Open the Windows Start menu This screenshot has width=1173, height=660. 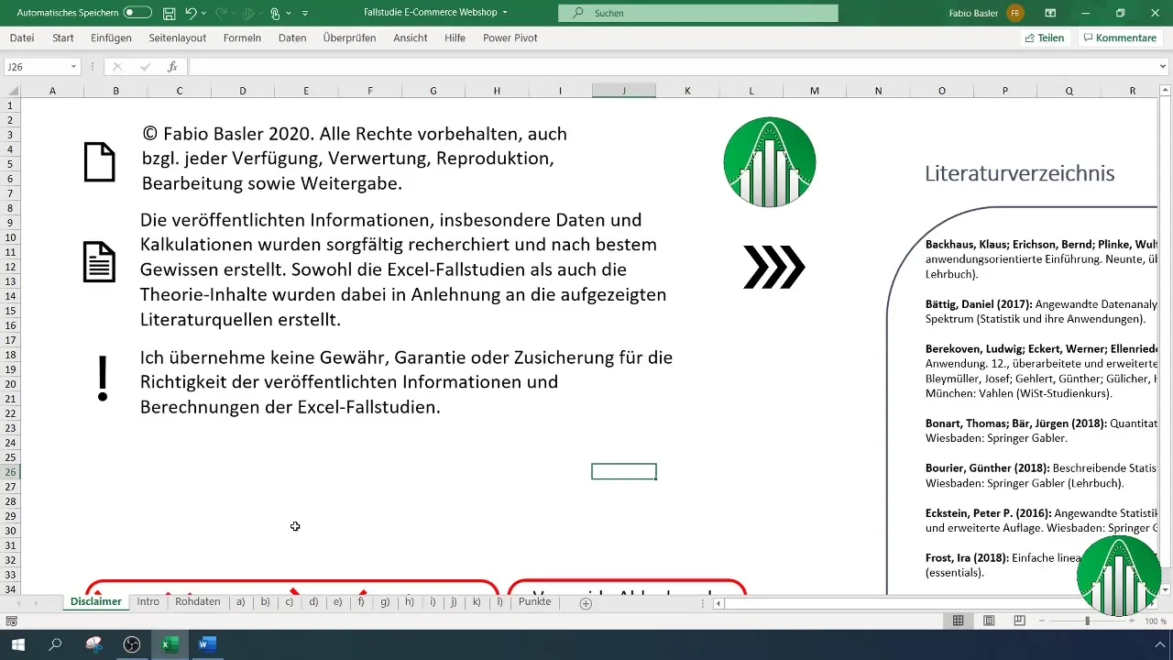click(18, 644)
